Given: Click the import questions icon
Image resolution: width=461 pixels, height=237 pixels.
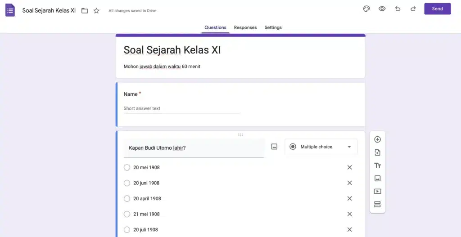Looking at the screenshot, I should point(378,152).
